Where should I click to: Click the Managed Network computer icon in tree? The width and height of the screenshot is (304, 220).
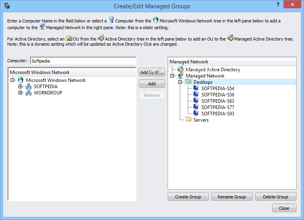point(181,76)
